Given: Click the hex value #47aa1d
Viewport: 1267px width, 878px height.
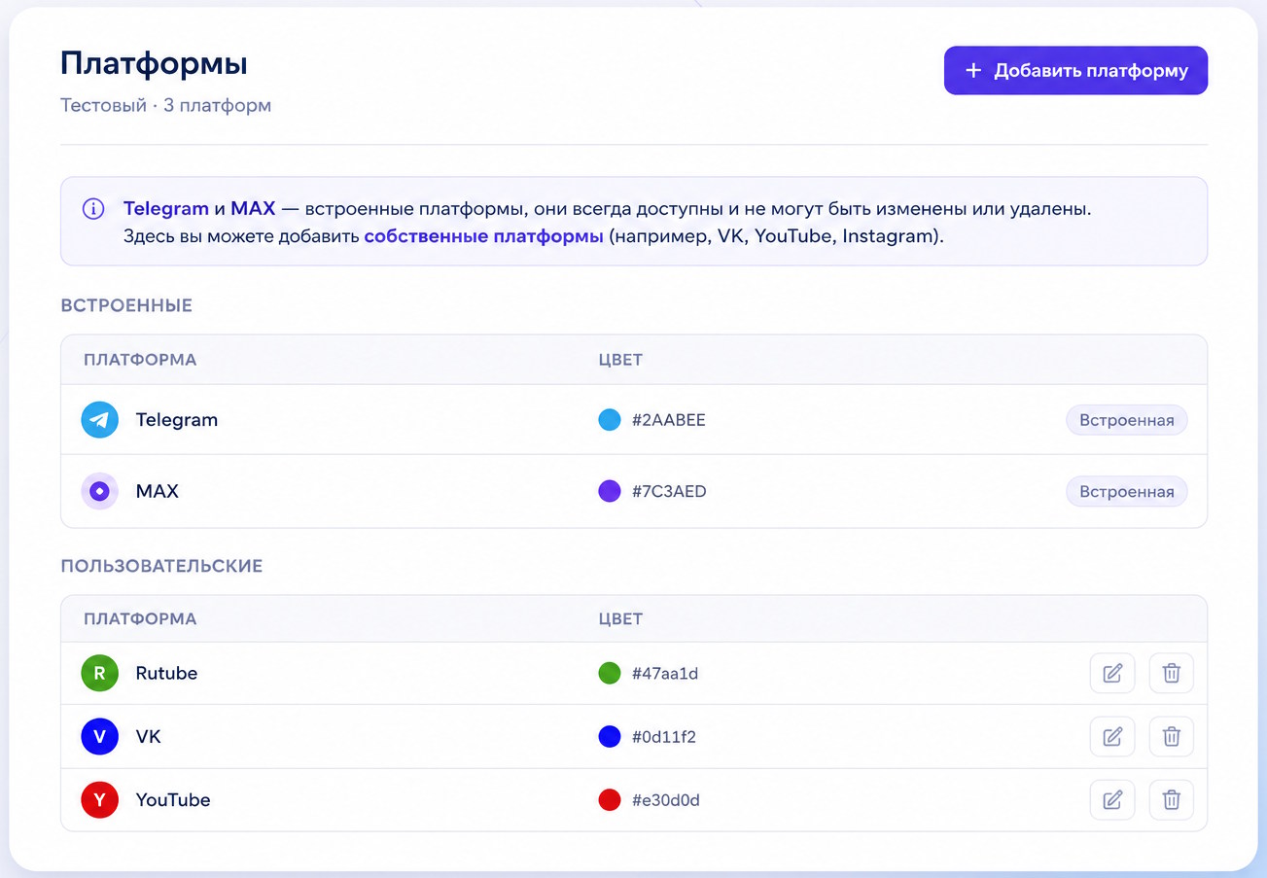Looking at the screenshot, I should [665, 673].
